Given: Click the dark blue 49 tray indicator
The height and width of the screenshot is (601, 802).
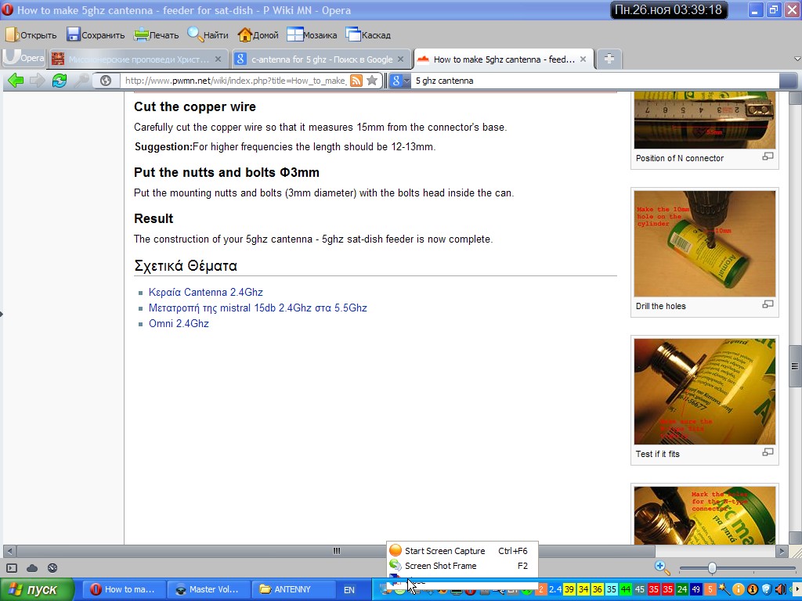Looking at the screenshot, I should (695, 590).
